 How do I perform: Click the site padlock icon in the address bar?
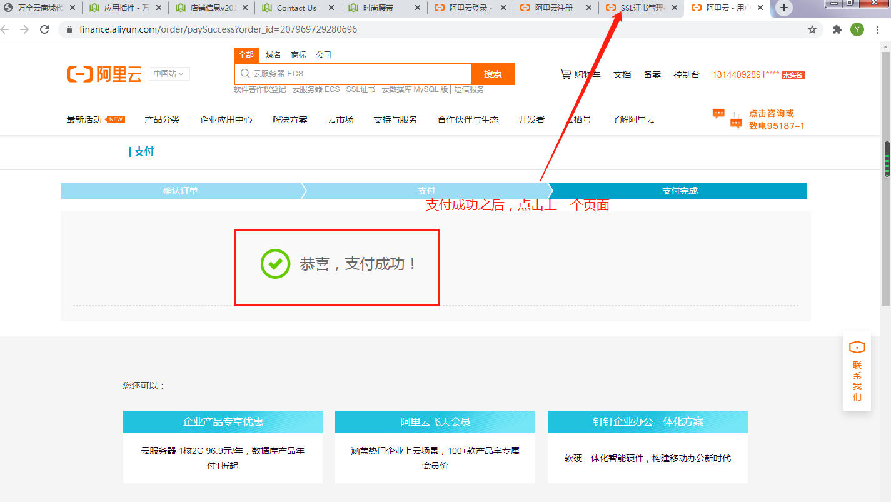tap(68, 29)
